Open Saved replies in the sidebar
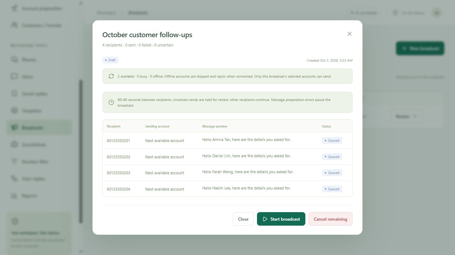Screen dimensions: 455x255 point(39,93)
